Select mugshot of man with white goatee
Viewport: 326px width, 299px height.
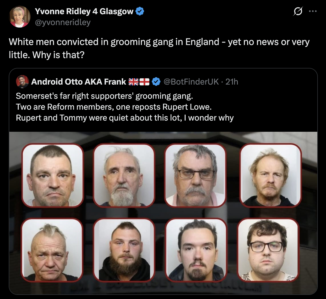click(124, 175)
